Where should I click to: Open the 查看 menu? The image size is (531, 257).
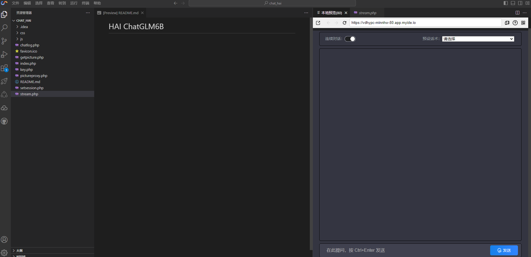point(51,3)
